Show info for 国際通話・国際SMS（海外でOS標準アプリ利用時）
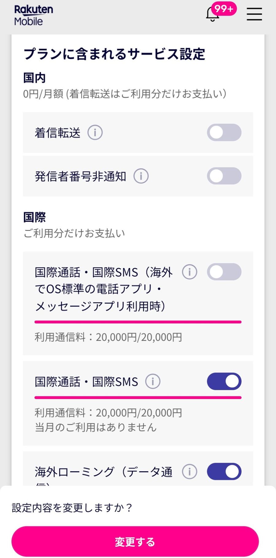The width and height of the screenshot is (276, 558). 190,272
